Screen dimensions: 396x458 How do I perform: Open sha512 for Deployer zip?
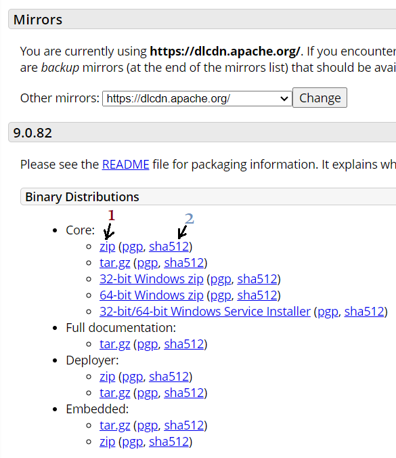coord(169,377)
